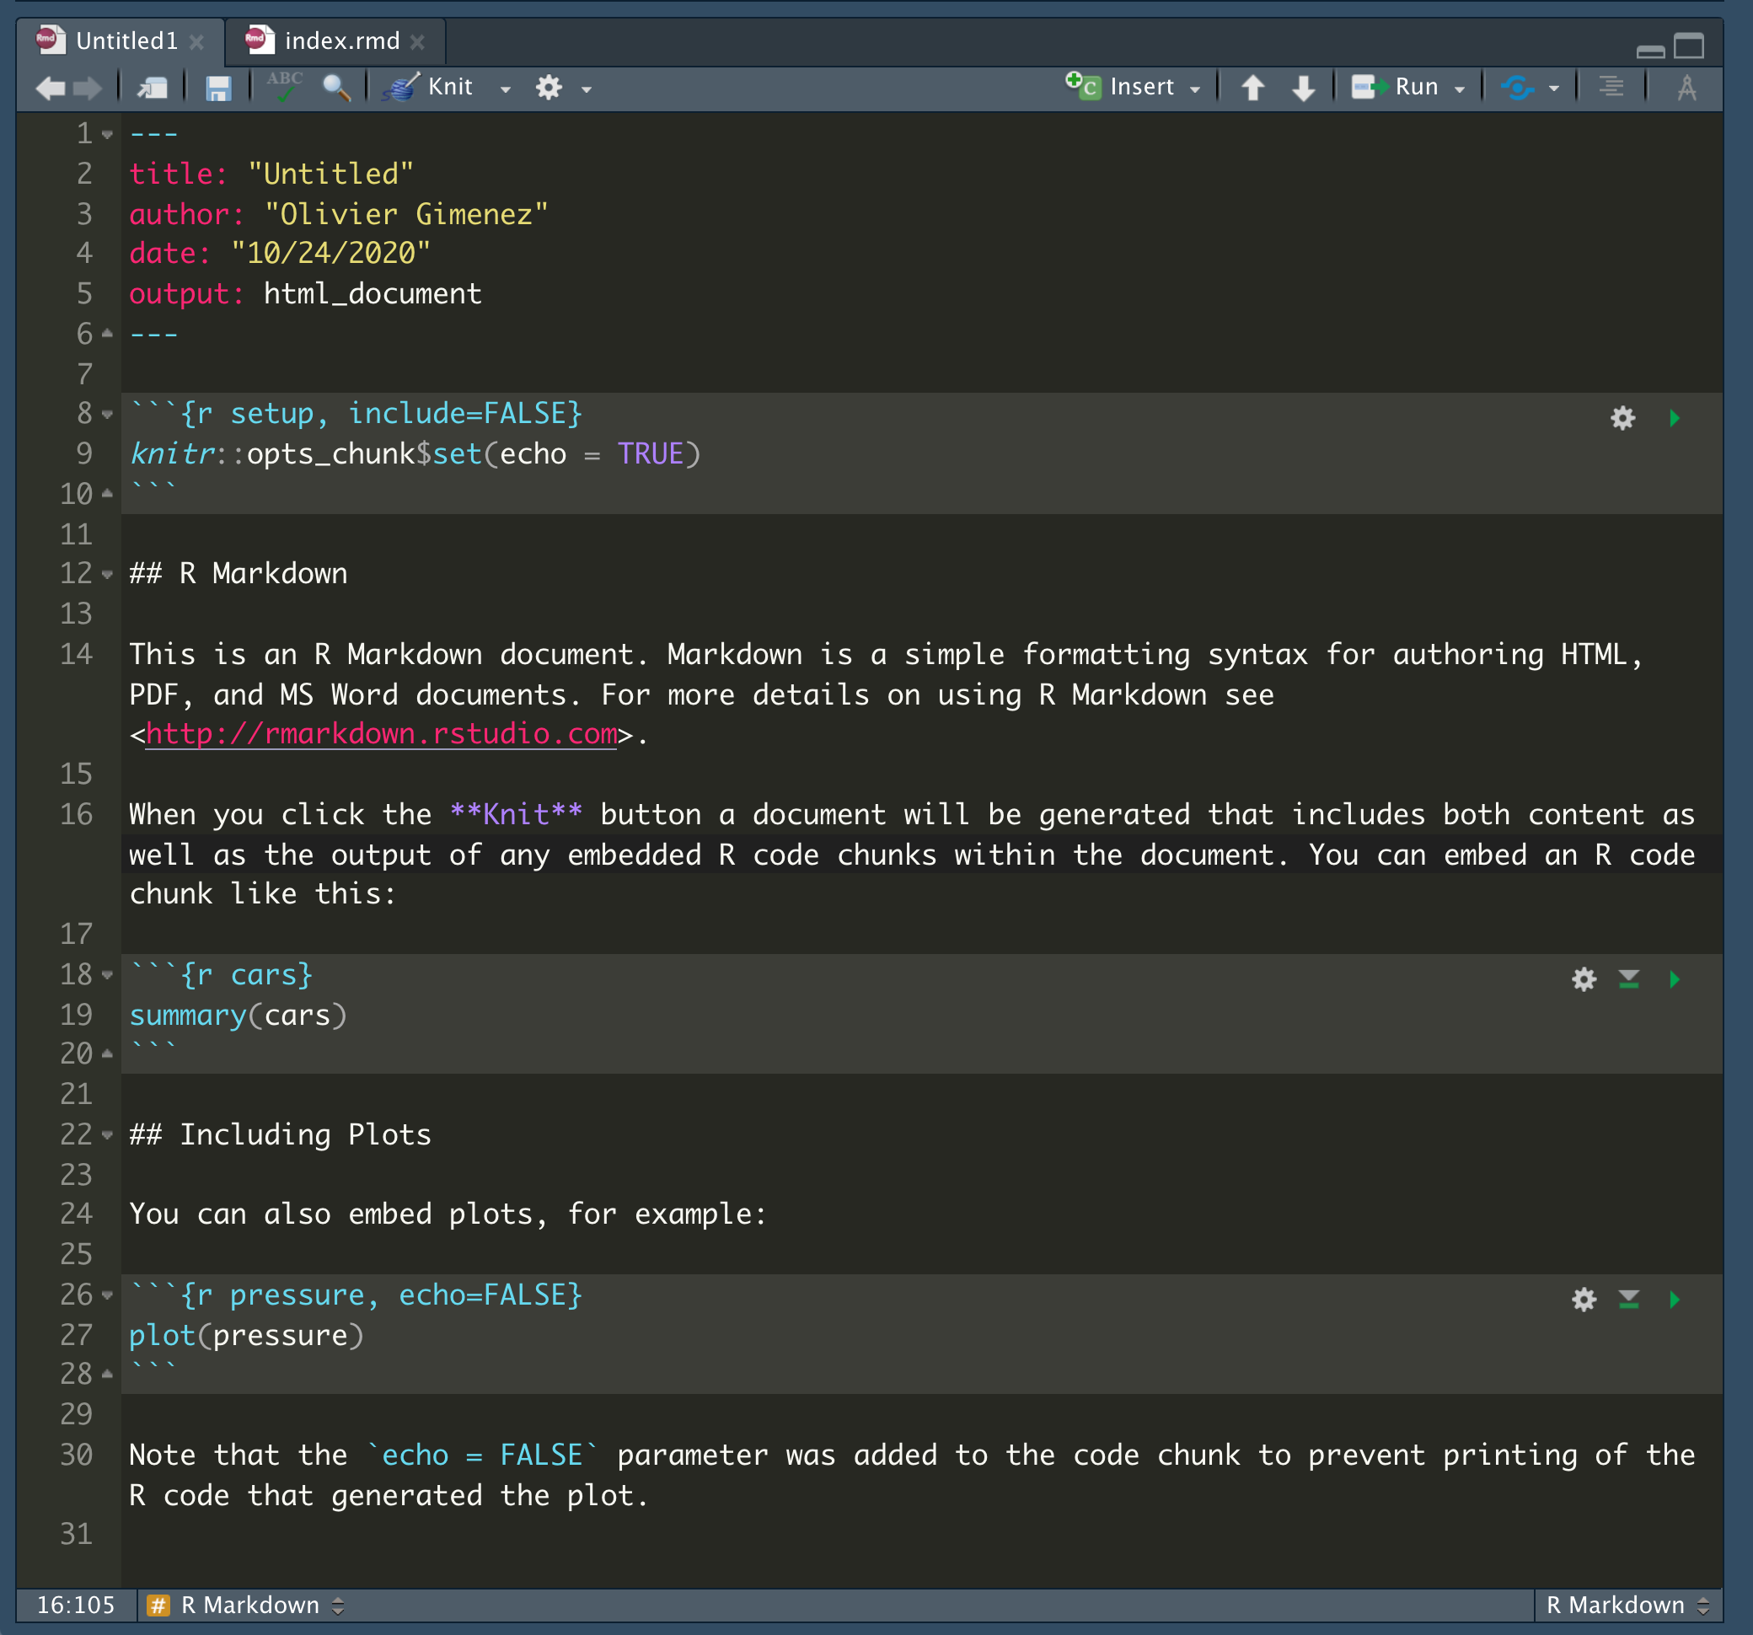Collapse pressure chunk fold arrow at line 26
Image resolution: width=1753 pixels, height=1635 pixels.
tap(108, 1295)
